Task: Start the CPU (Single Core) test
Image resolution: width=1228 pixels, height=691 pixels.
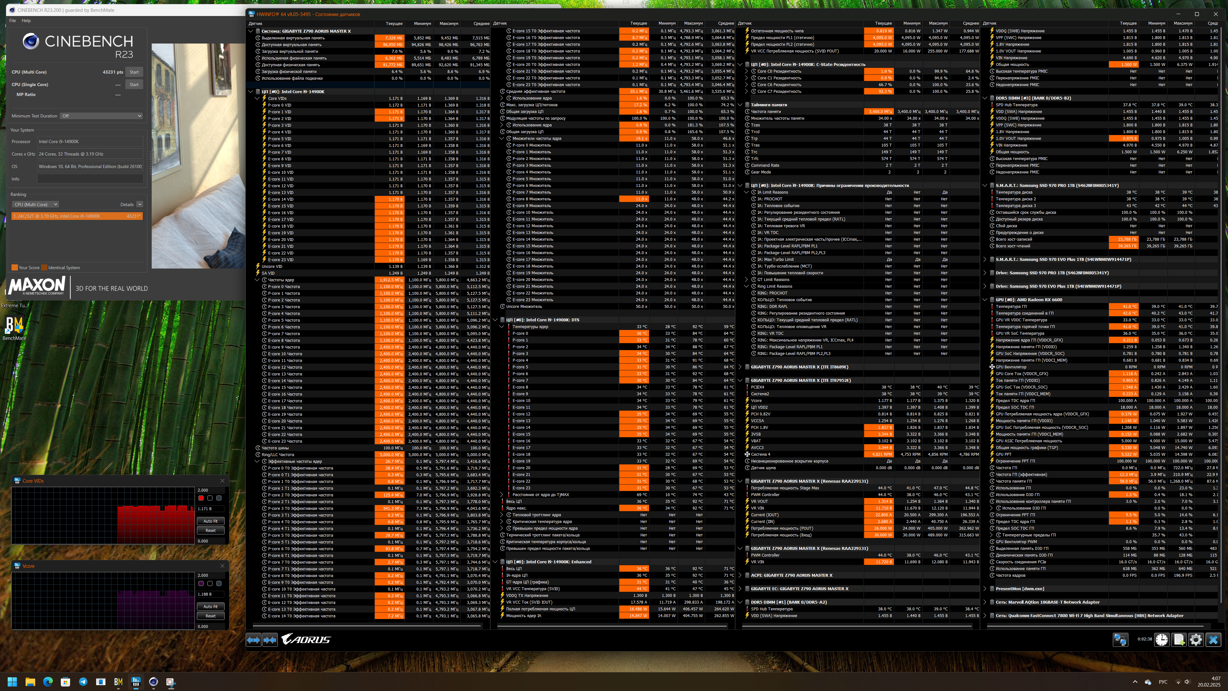Action: coord(134,84)
